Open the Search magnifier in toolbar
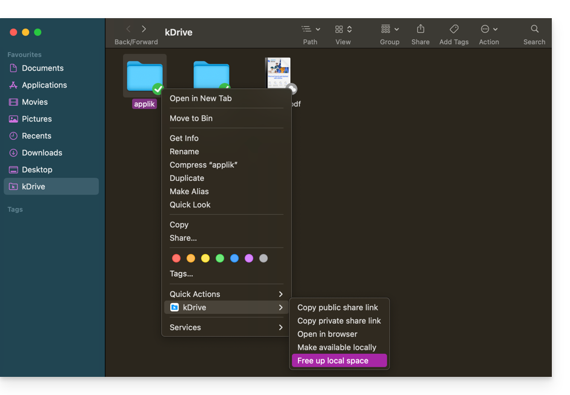 534,29
